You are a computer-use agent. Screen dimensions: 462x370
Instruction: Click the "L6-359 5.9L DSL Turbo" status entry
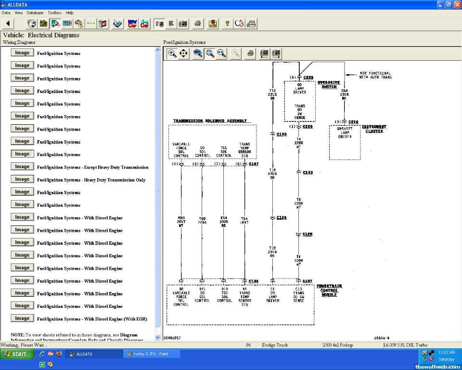coord(405,345)
